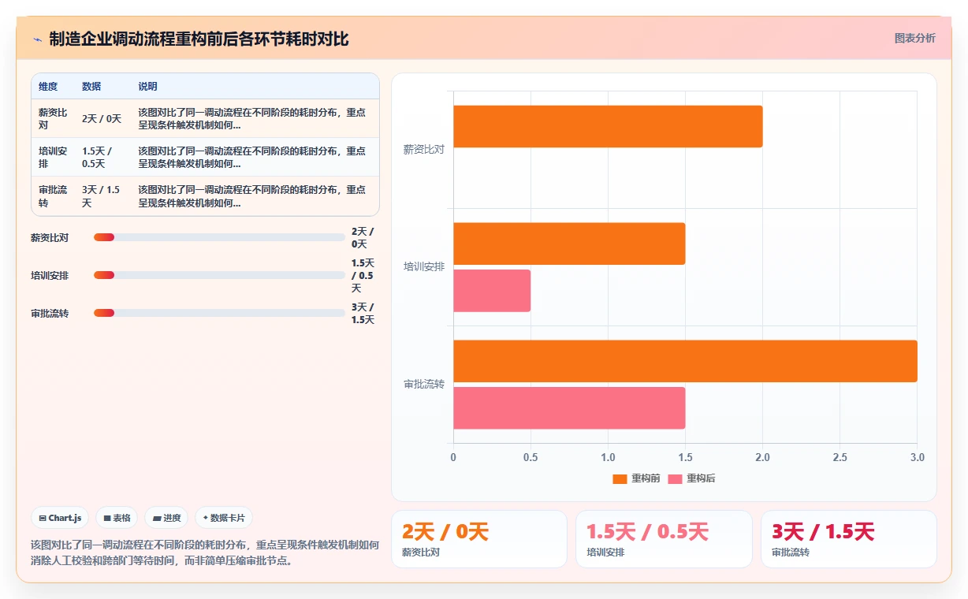Toggle the 重构后 legend item
The image size is (968, 599).
(x=691, y=478)
